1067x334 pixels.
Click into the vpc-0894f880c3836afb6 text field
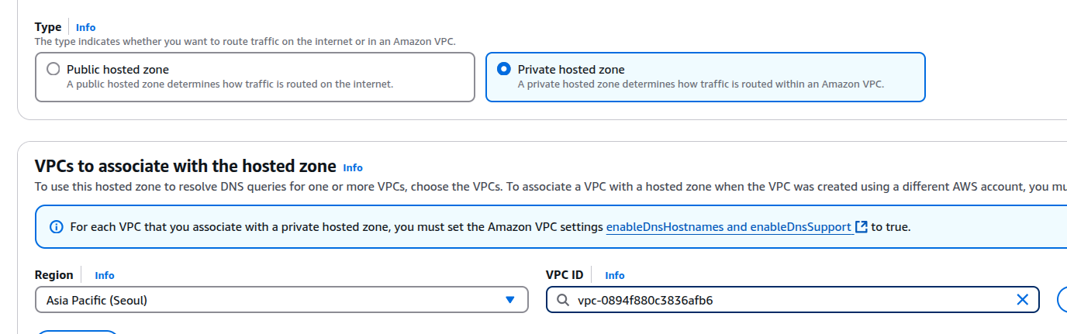point(792,300)
